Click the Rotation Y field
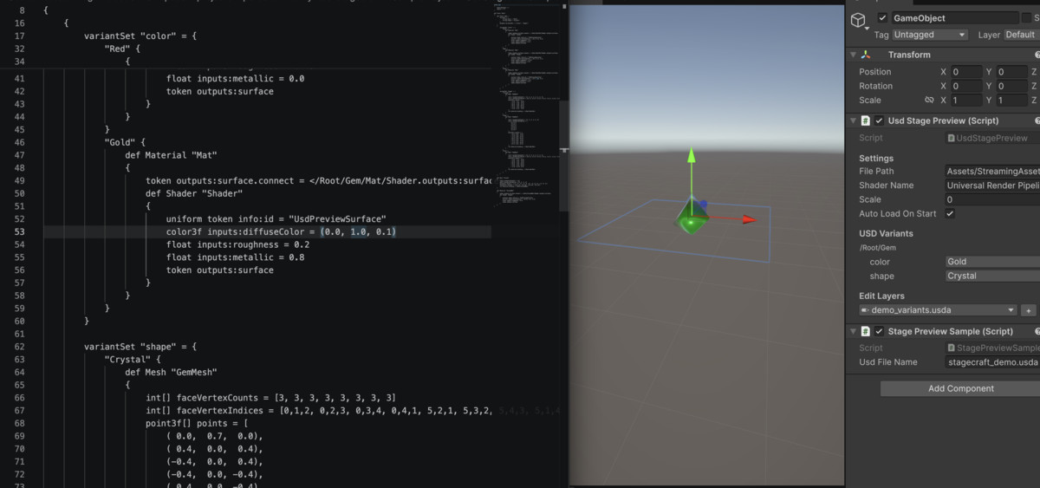 pyautogui.click(x=1011, y=86)
